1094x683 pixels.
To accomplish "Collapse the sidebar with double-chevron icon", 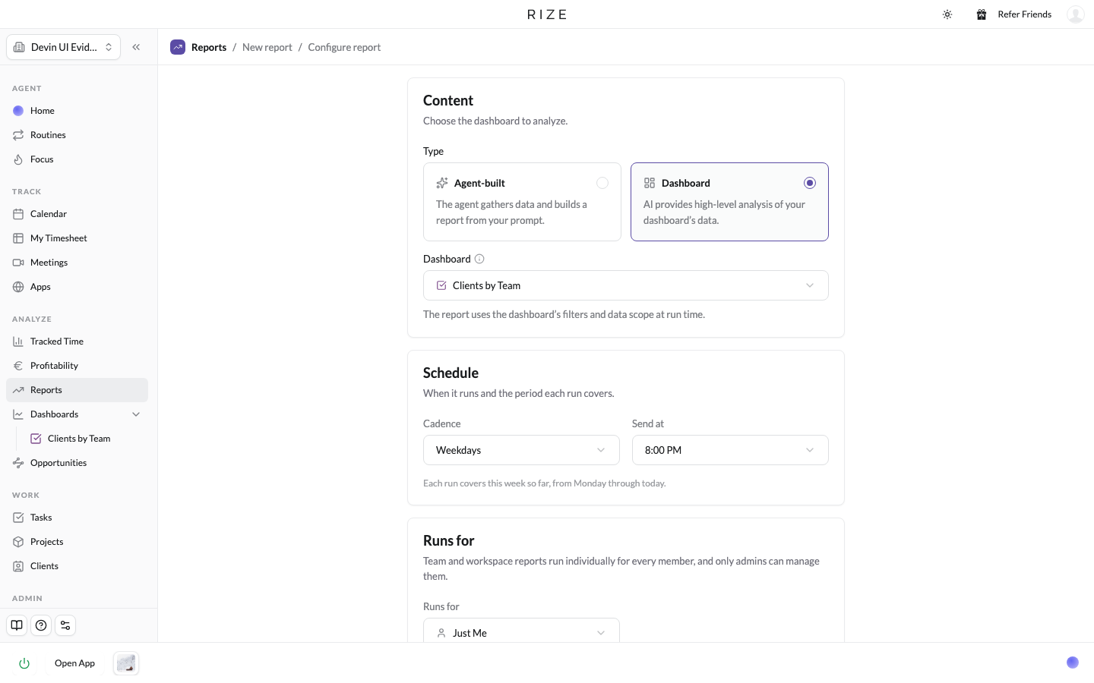I will point(136,47).
